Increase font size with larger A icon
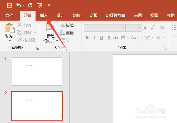This screenshot has width=177, height=123. pyautogui.click(x=145, y=28)
